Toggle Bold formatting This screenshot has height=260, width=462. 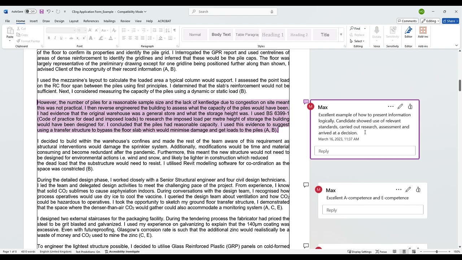[49, 38]
